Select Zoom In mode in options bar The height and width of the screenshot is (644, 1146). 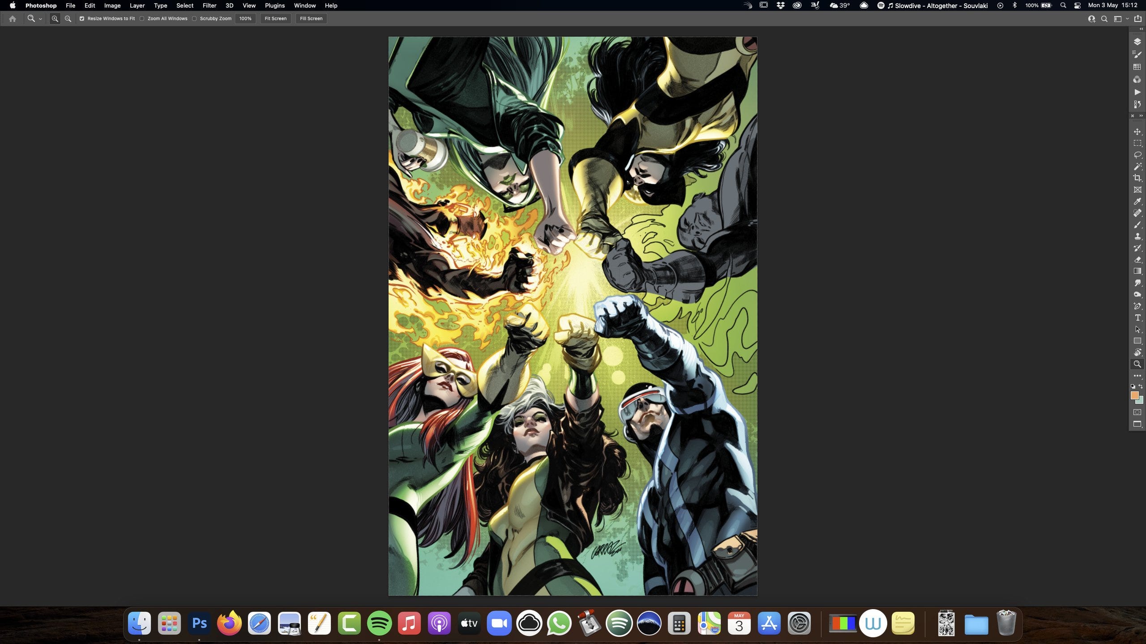point(55,19)
